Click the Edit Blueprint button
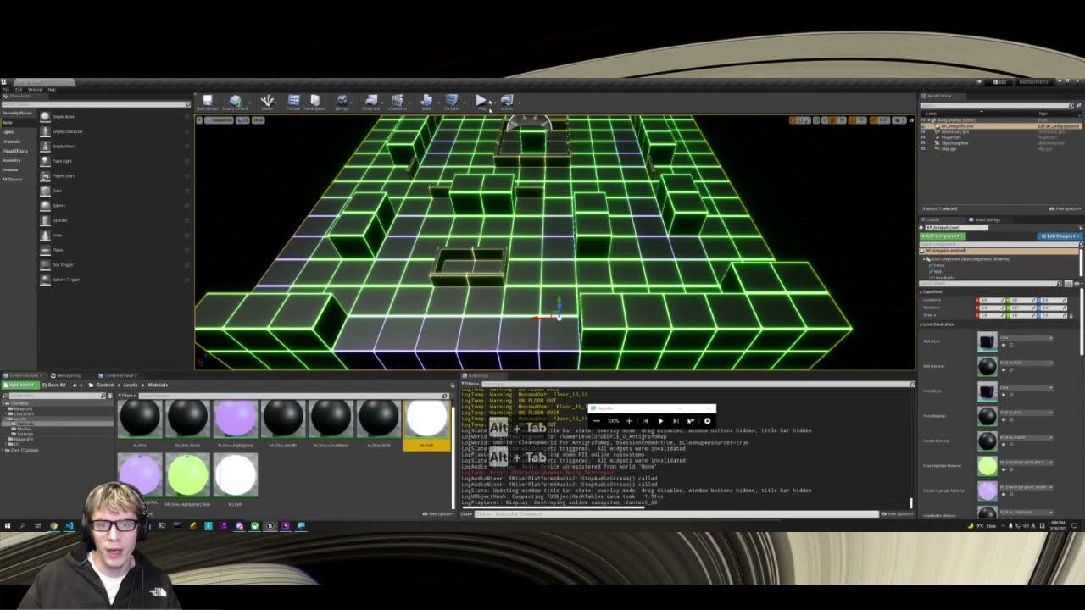1085x610 pixels. coord(1059,236)
